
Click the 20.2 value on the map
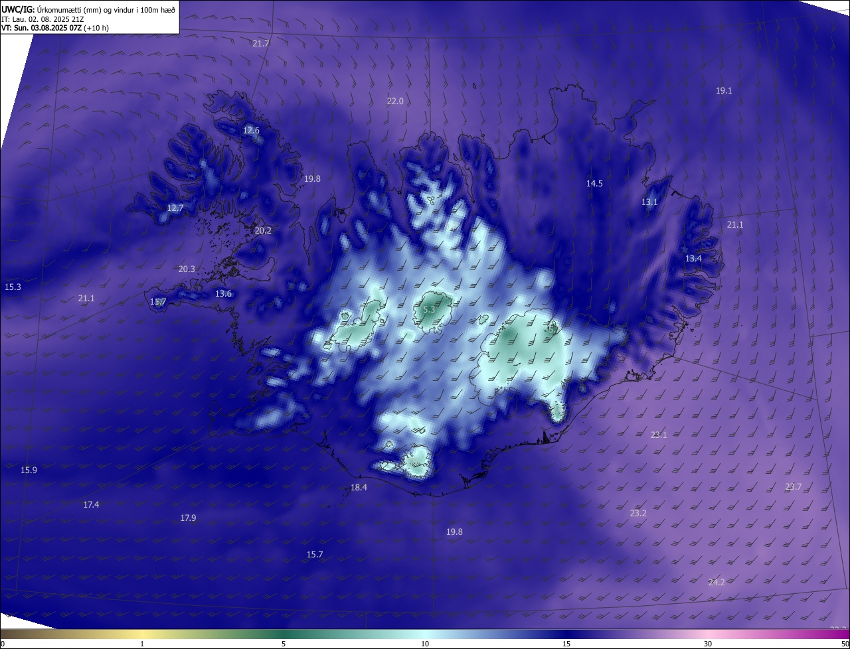[x=263, y=230]
